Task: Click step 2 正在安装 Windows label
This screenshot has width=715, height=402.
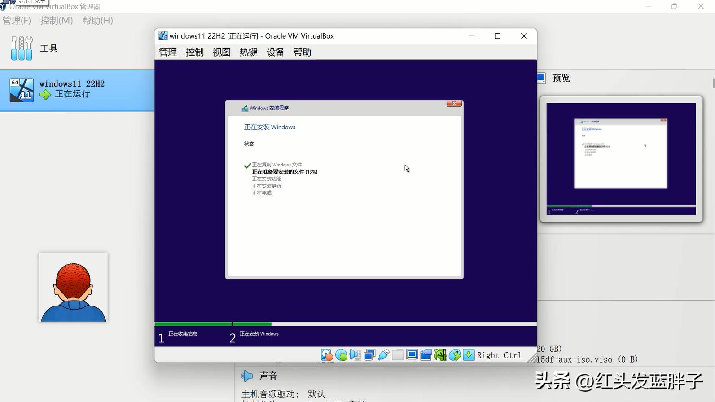Action: point(259,334)
